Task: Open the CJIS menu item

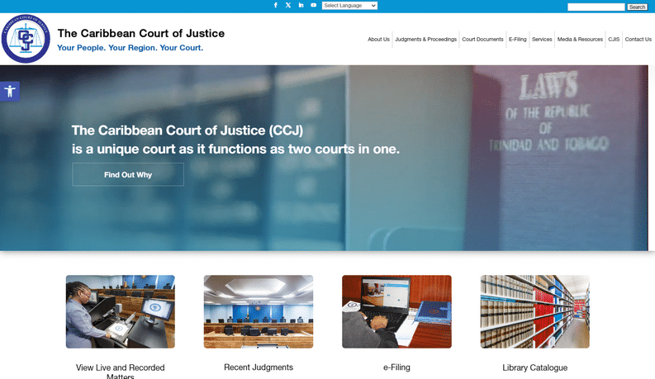Action: 614,40
